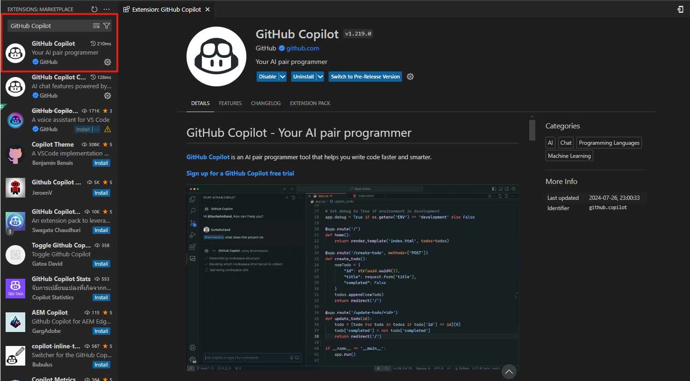The image size is (690, 381).
Task: Refresh the extensions marketplace list
Action: [94, 9]
